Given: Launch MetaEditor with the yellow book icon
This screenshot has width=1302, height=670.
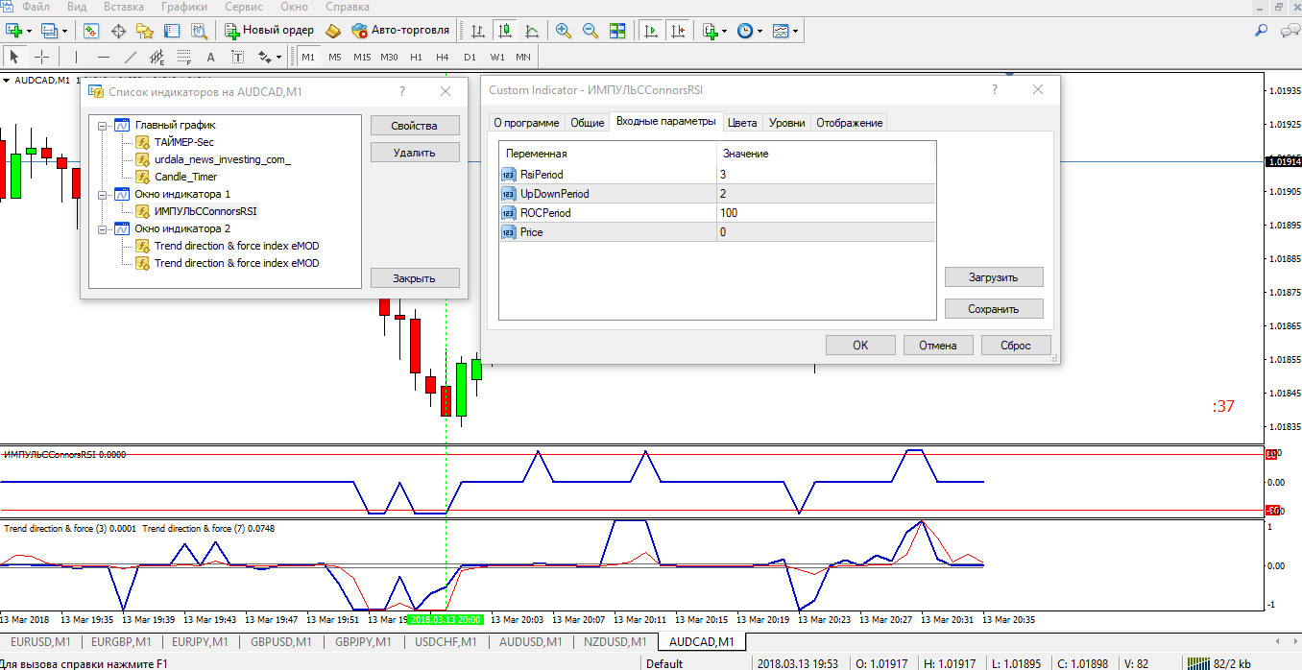Looking at the screenshot, I should pyautogui.click(x=333, y=31).
